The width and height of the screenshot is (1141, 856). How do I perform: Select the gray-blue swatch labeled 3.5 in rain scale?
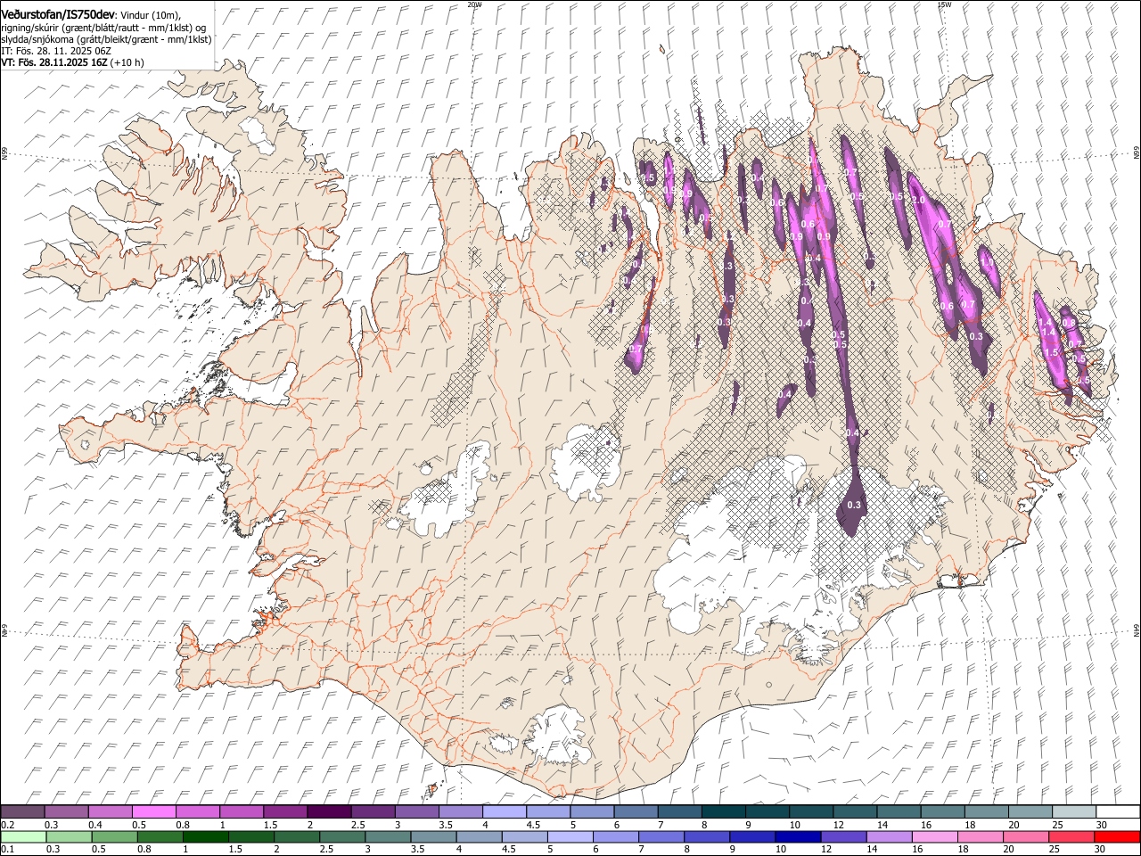point(432,837)
